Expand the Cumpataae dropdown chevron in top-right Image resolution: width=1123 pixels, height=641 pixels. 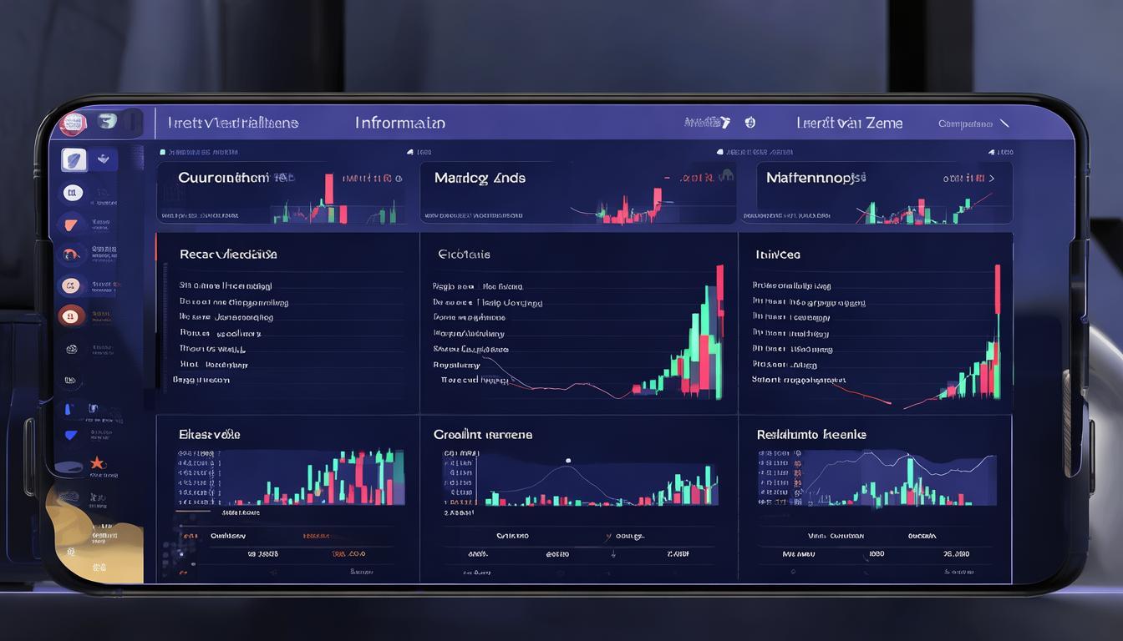(x=1004, y=124)
